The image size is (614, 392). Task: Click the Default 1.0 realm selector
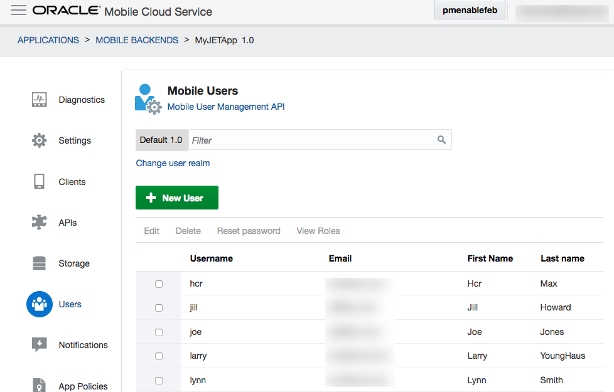(x=161, y=140)
